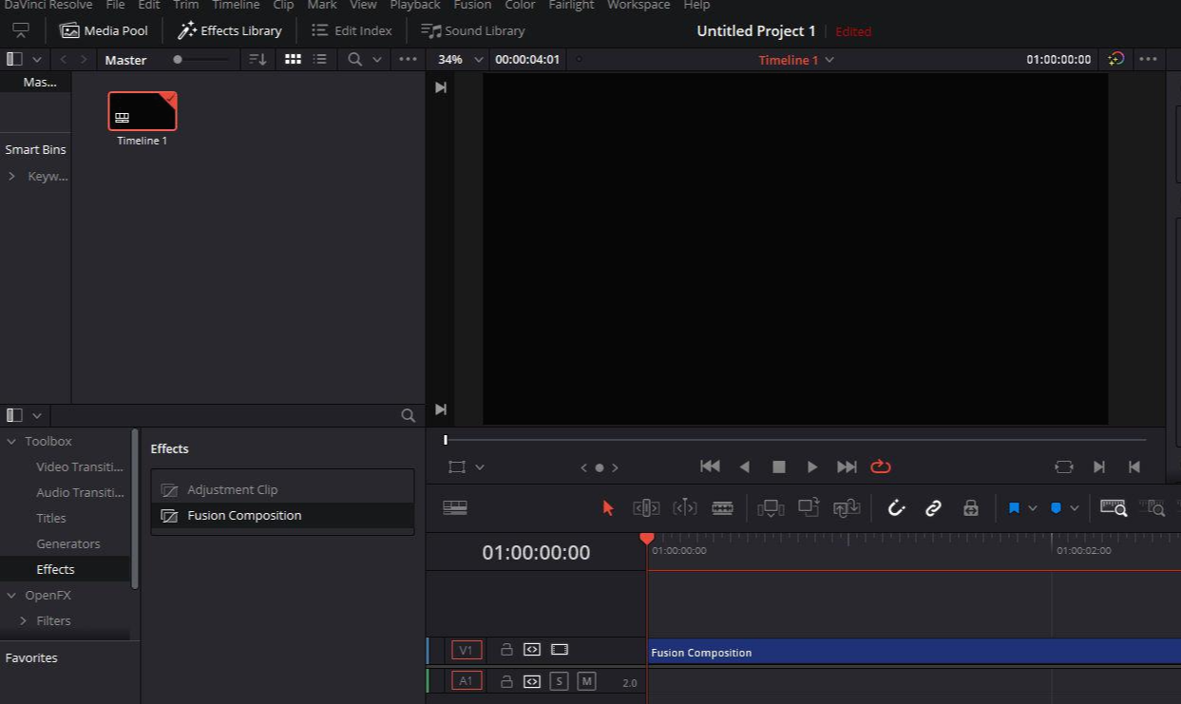Click the timeline full extent zoom icon
The height and width of the screenshot is (704, 1181).
click(1114, 507)
